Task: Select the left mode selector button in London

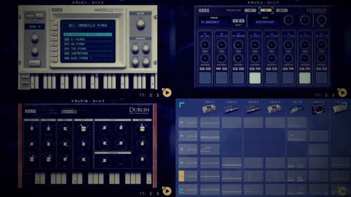Action: [250, 10]
